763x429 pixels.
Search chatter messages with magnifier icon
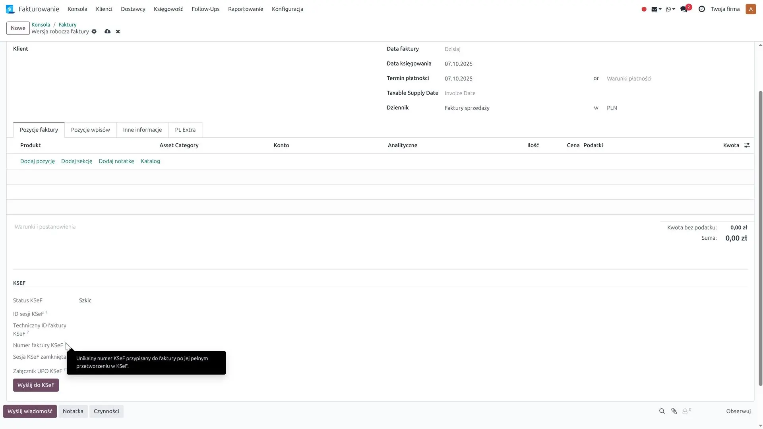click(662, 411)
